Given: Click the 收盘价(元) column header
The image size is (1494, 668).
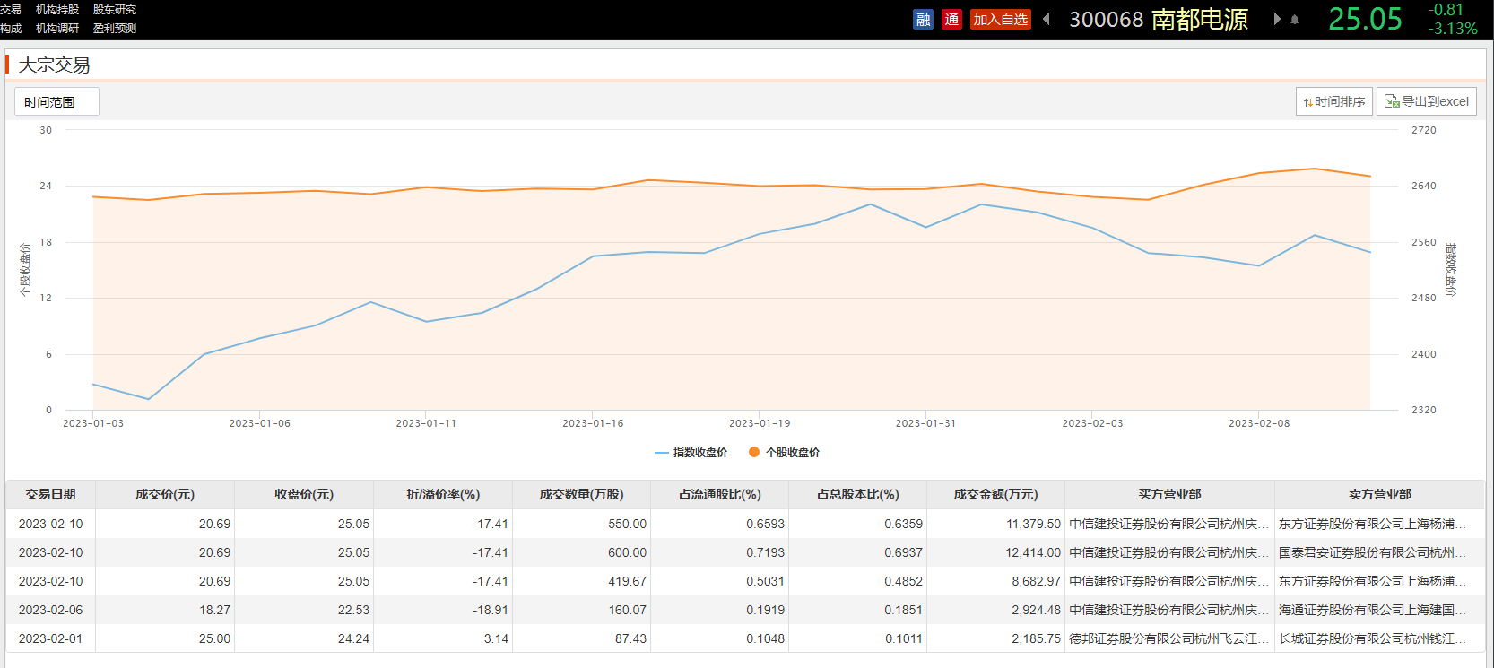Looking at the screenshot, I should pos(304,494).
